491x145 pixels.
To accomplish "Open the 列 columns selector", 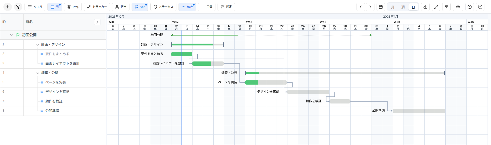I will [x=55, y=7].
